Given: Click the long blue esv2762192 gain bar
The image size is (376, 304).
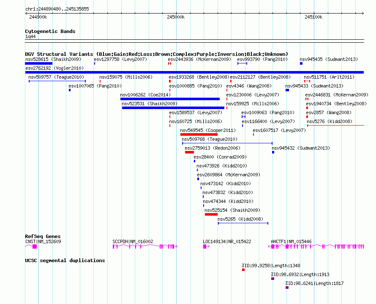Looking at the screenshot, I should [x=194, y=72].
